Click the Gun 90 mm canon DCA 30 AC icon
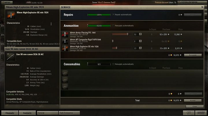This screenshot has width=208, height=116. (x=11, y=57)
